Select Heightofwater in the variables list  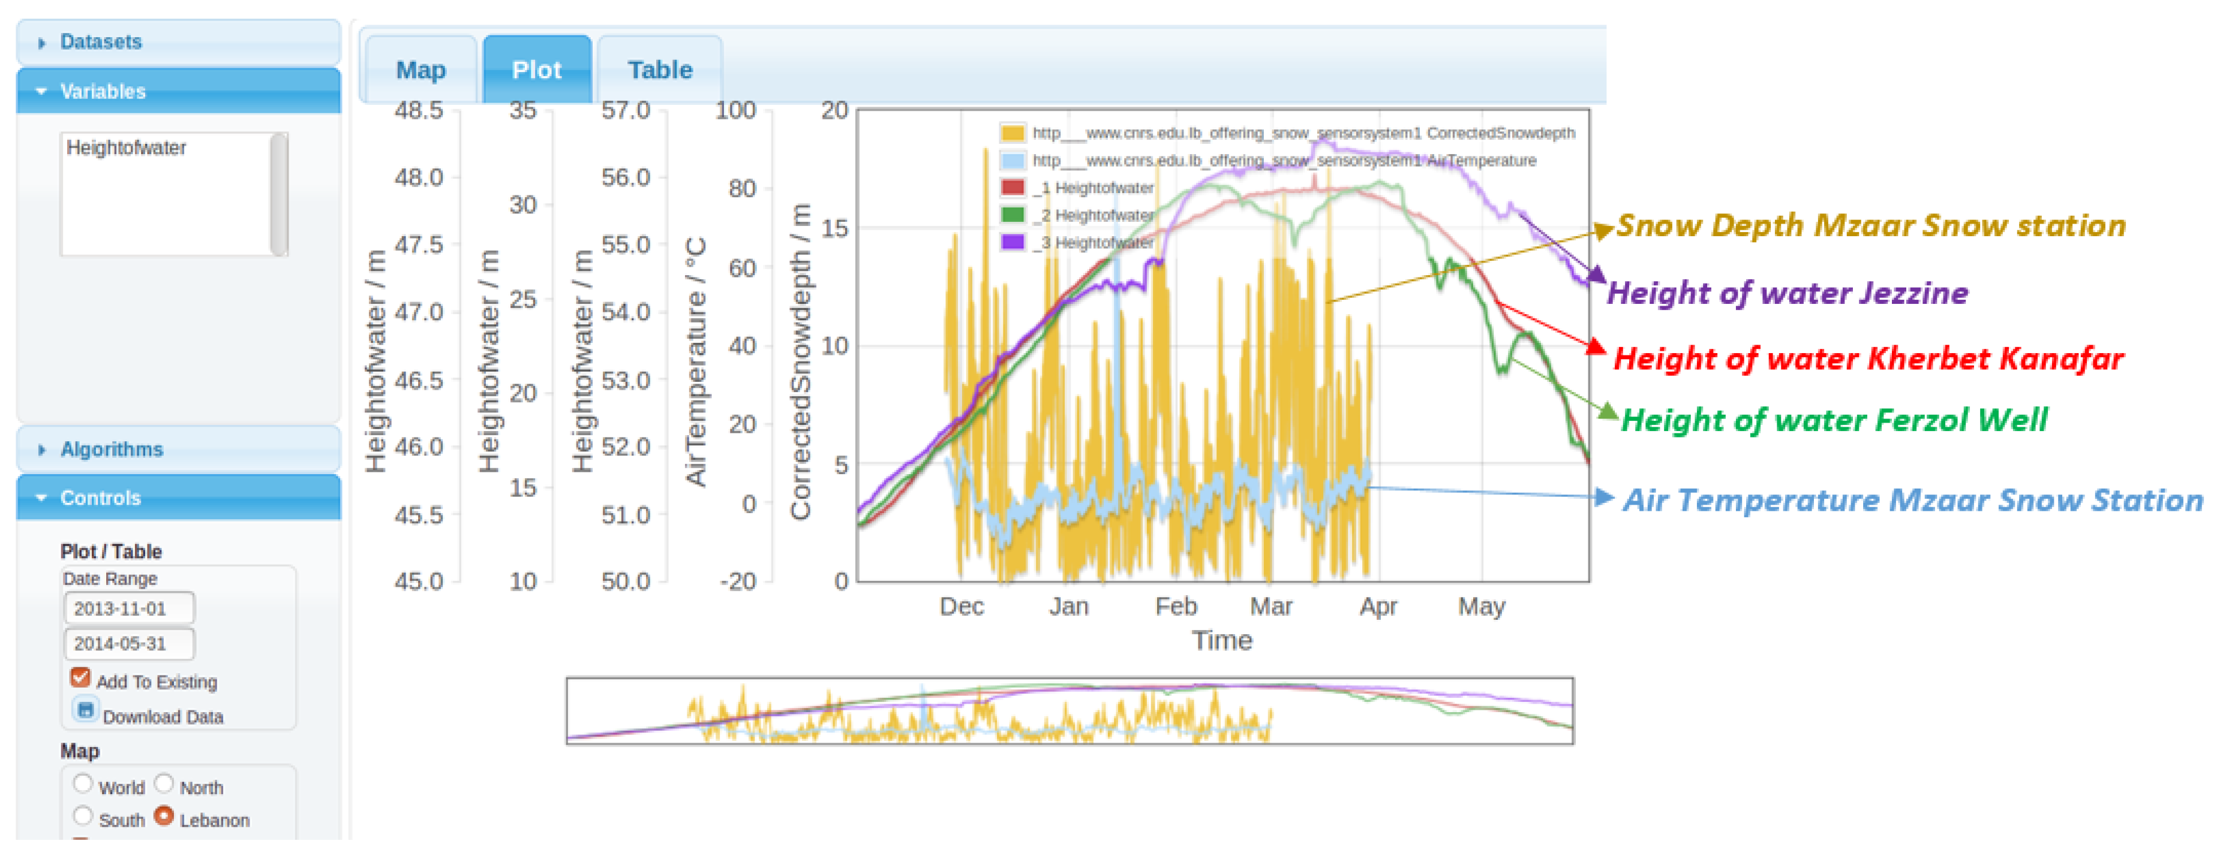pos(127,147)
